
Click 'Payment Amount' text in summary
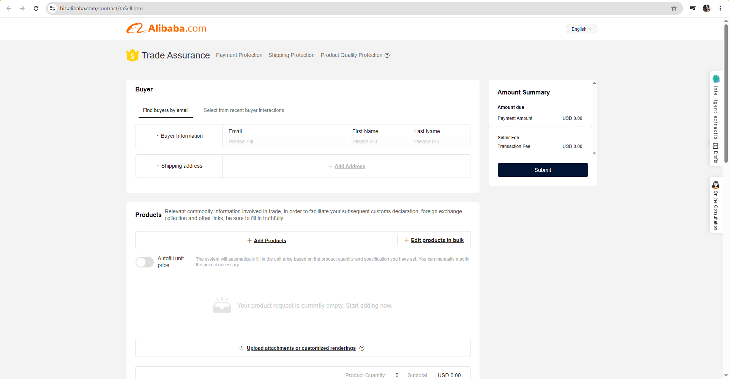(x=515, y=118)
